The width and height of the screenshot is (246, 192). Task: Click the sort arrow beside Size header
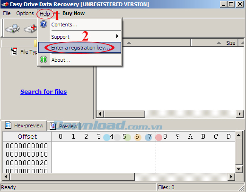(219, 43)
